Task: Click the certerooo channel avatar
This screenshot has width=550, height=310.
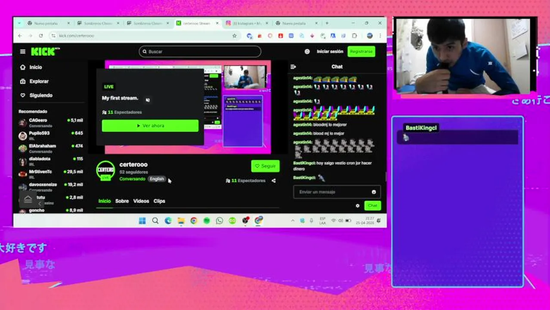Action: click(x=105, y=170)
